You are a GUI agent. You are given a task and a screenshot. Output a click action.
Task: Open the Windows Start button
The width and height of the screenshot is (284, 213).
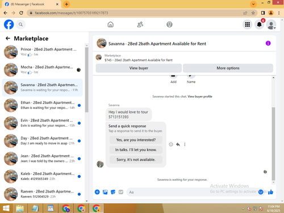[x=6, y=208]
